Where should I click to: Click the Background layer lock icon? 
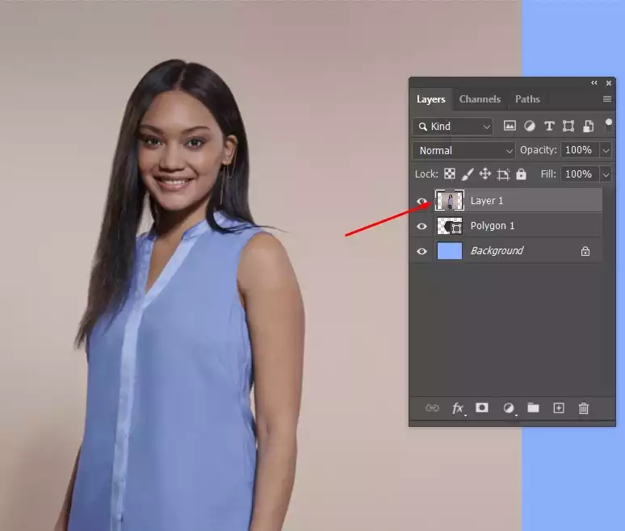(585, 251)
